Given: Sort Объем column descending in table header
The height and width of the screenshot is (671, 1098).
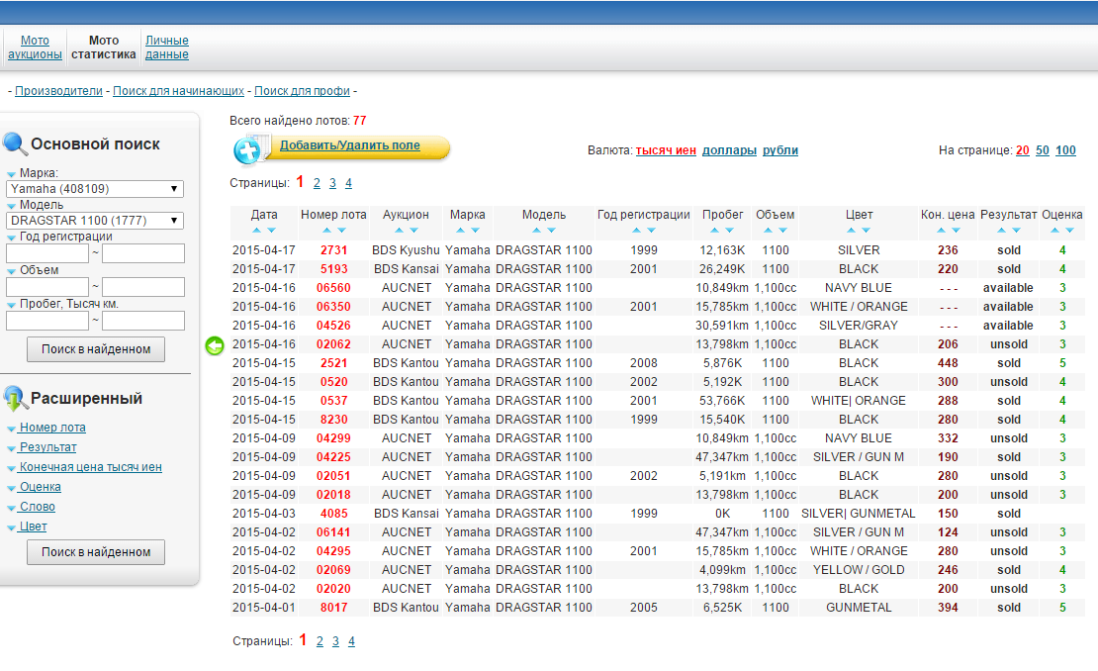Looking at the screenshot, I should tap(782, 231).
